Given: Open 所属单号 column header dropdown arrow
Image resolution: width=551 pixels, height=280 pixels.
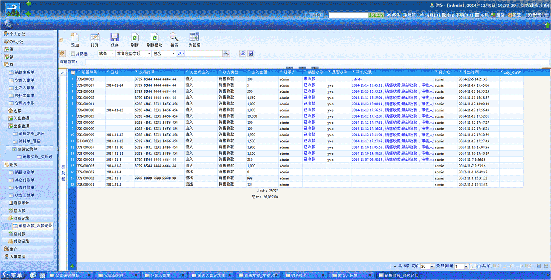Looking at the screenshot, I should tap(79, 72).
